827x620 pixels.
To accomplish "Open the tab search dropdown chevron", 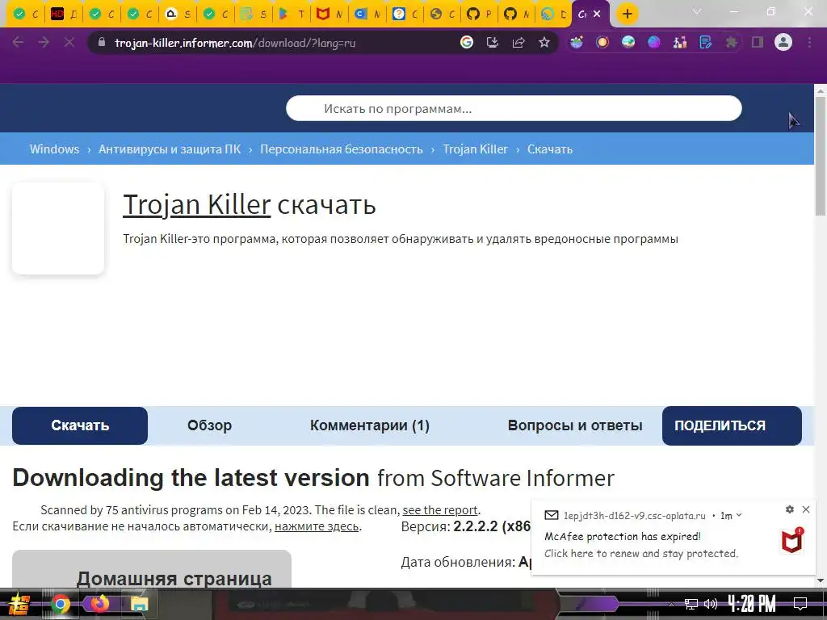I will point(697,11).
